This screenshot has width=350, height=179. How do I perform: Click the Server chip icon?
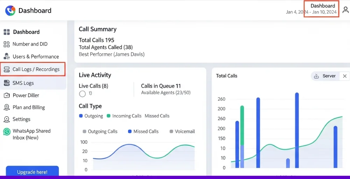[316, 76]
